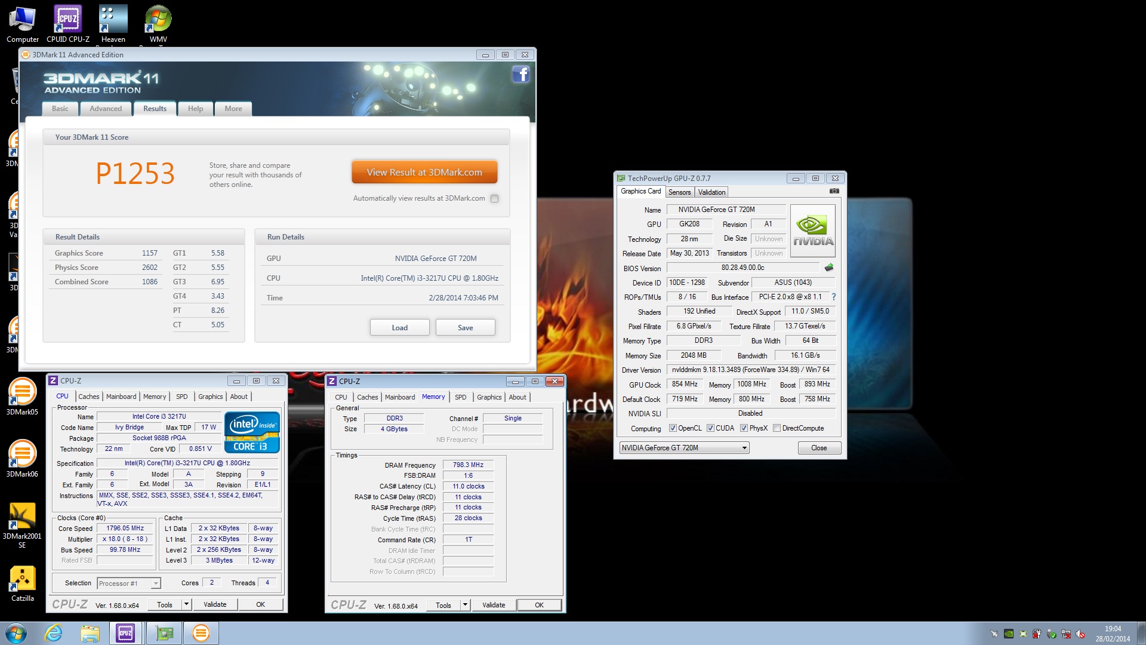Click the Intel Core i3 logo in CPU-Z
Screen dimensions: 1146x645
(252, 432)
